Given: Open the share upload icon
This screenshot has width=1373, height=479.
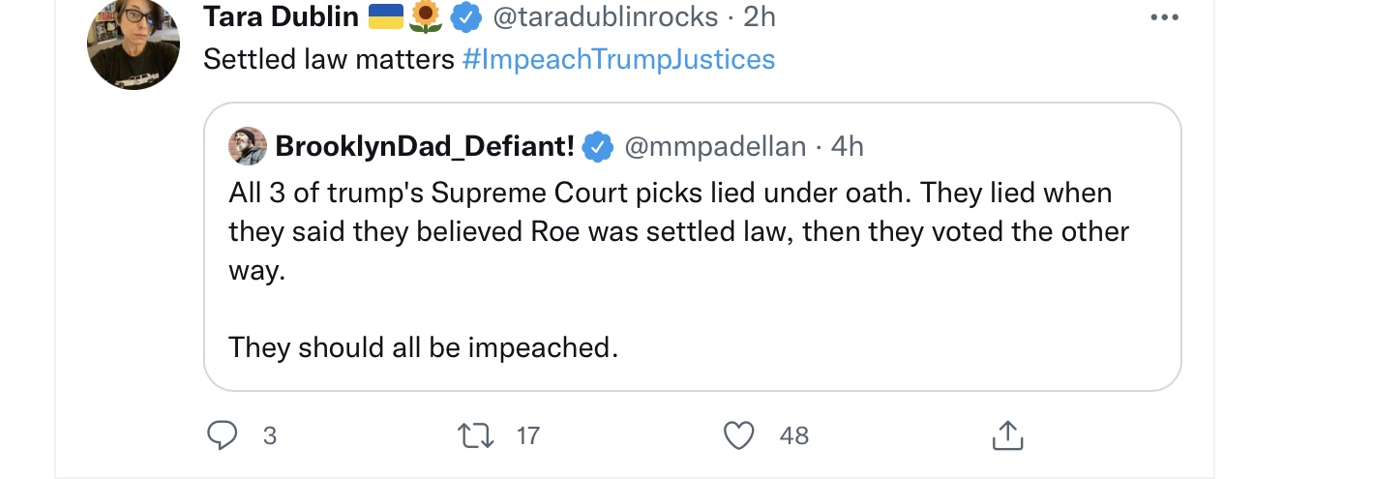Looking at the screenshot, I should pos(1007,435).
